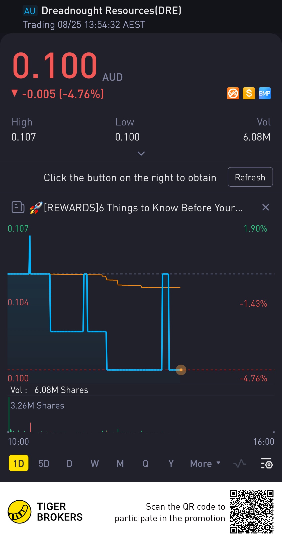Tap the news document icon beside REWARDS
Image resolution: width=282 pixels, height=542 pixels.
[18, 207]
